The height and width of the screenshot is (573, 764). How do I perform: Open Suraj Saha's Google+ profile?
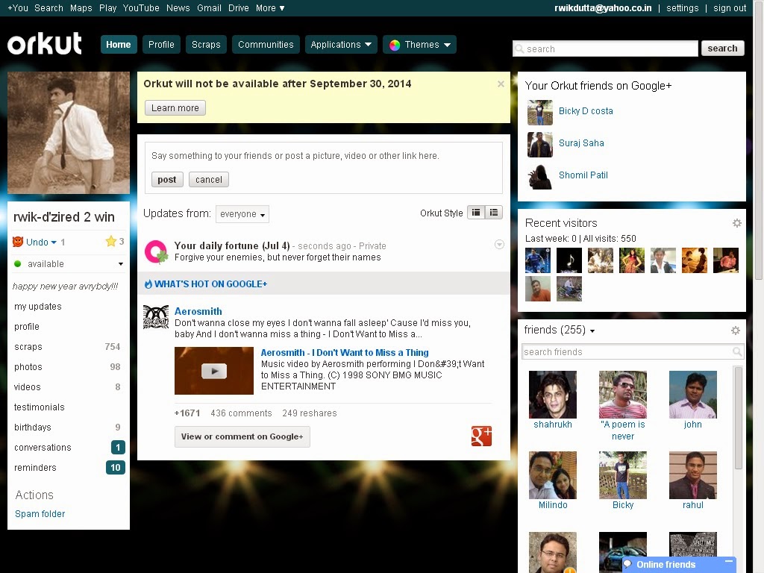click(581, 143)
